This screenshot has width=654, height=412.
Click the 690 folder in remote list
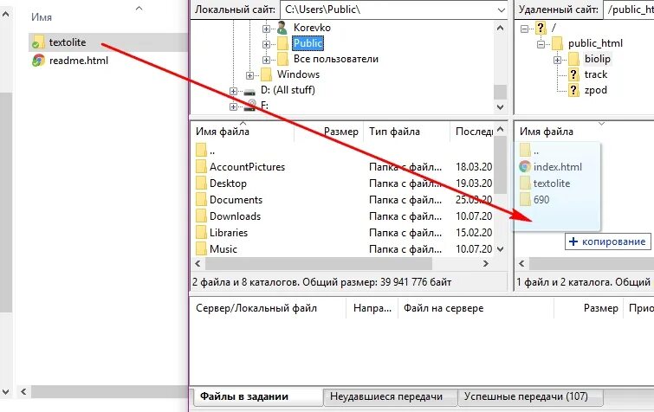(x=541, y=200)
